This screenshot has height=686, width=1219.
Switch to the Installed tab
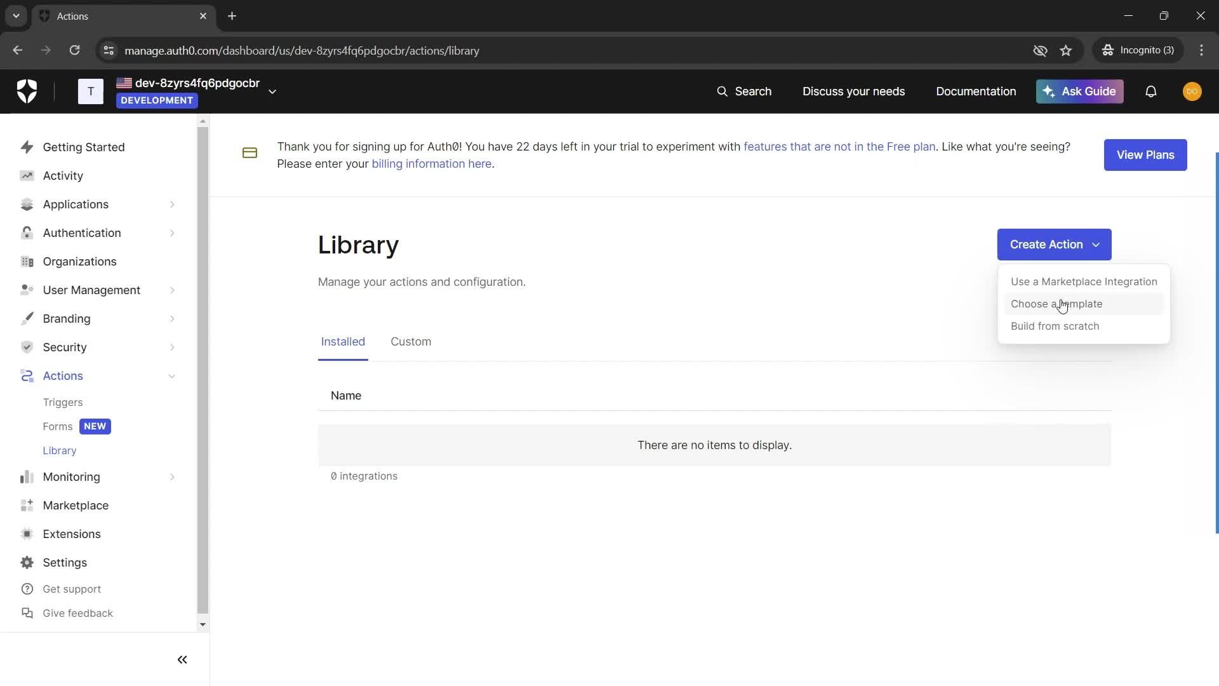click(343, 342)
